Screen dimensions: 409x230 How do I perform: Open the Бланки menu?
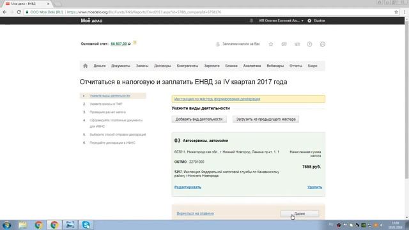[231, 66]
